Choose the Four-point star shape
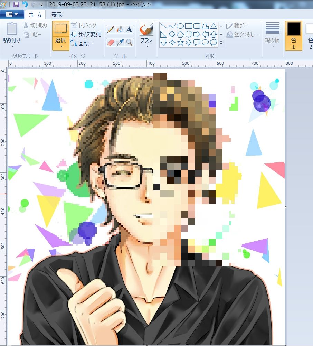The width and height of the screenshot is (313, 346). click(172, 43)
